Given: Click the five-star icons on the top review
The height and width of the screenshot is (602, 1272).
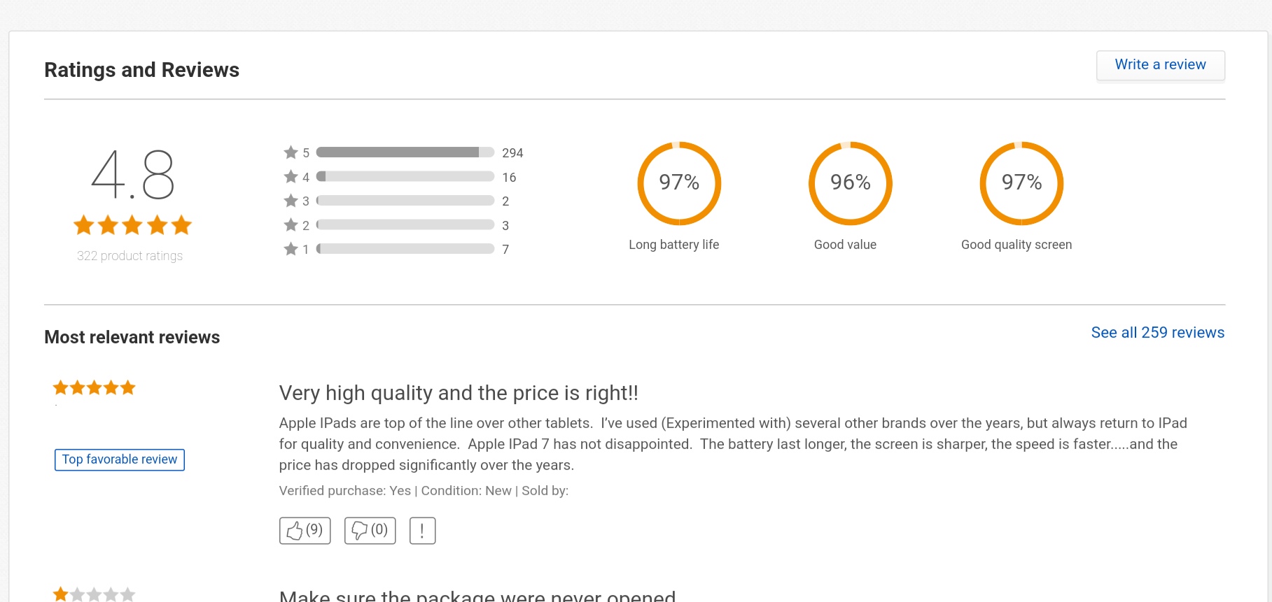Looking at the screenshot, I should [x=93, y=387].
